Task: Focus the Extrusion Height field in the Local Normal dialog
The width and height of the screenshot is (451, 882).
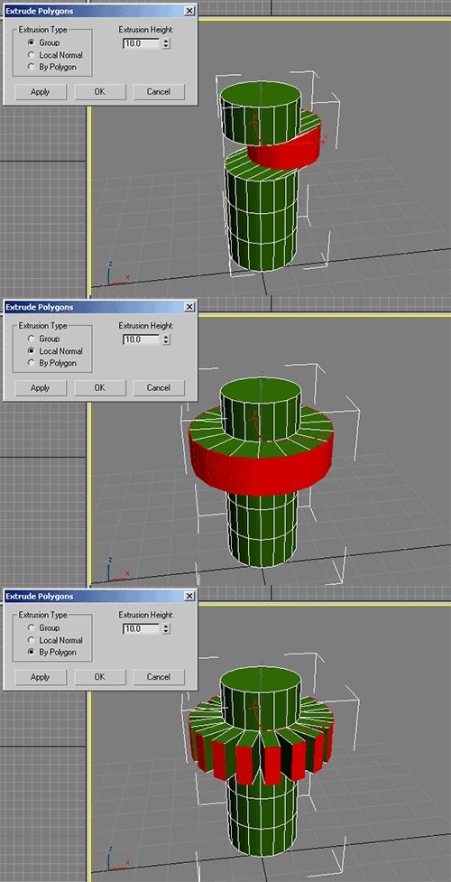Action: (x=142, y=339)
